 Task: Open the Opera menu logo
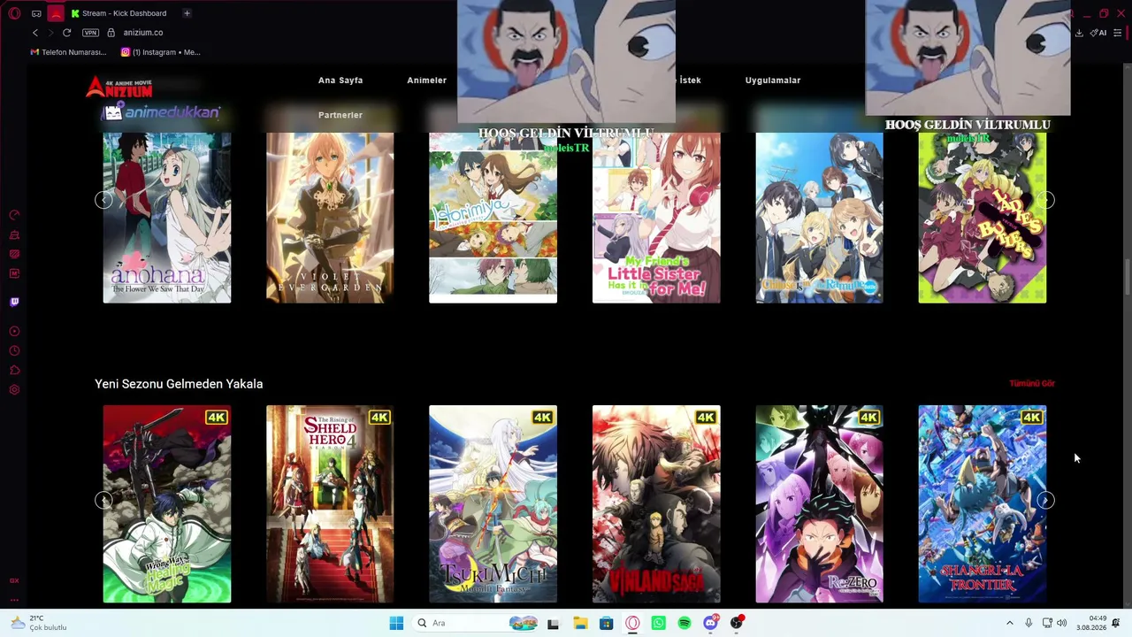(x=15, y=13)
